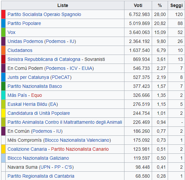Select the vote count 546.733

pyautogui.click(x=141, y=68)
